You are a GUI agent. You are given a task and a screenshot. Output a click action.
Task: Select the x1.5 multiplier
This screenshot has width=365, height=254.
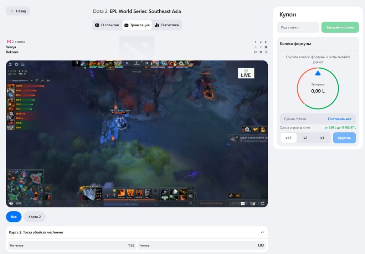[288, 138]
